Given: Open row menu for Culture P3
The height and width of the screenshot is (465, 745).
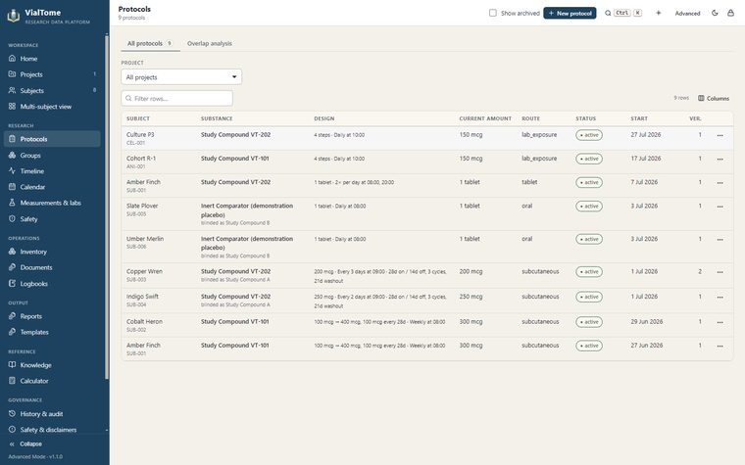Looking at the screenshot, I should [720, 135].
